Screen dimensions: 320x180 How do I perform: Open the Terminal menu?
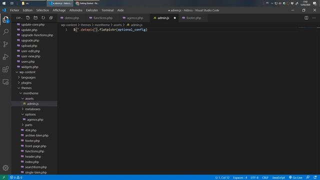tap(107, 10)
